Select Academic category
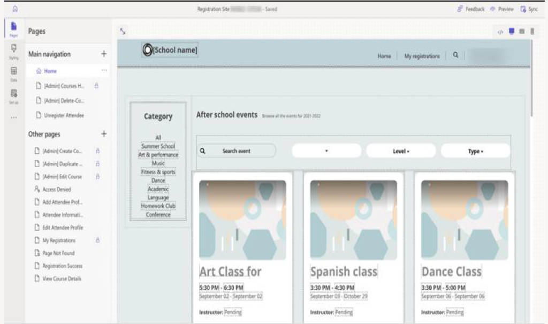Viewport: 548px width, 324px height. [158, 189]
